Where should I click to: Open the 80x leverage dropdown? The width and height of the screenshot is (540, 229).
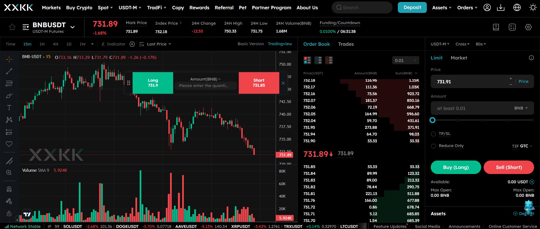[481, 44]
